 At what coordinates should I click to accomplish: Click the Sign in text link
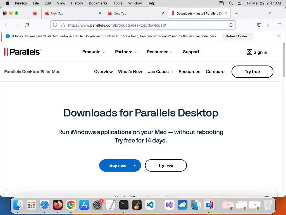point(260,52)
